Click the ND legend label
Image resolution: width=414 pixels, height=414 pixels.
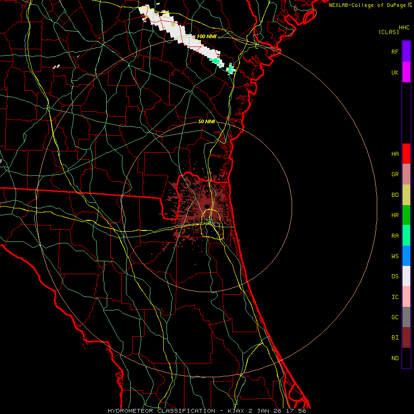point(395,358)
